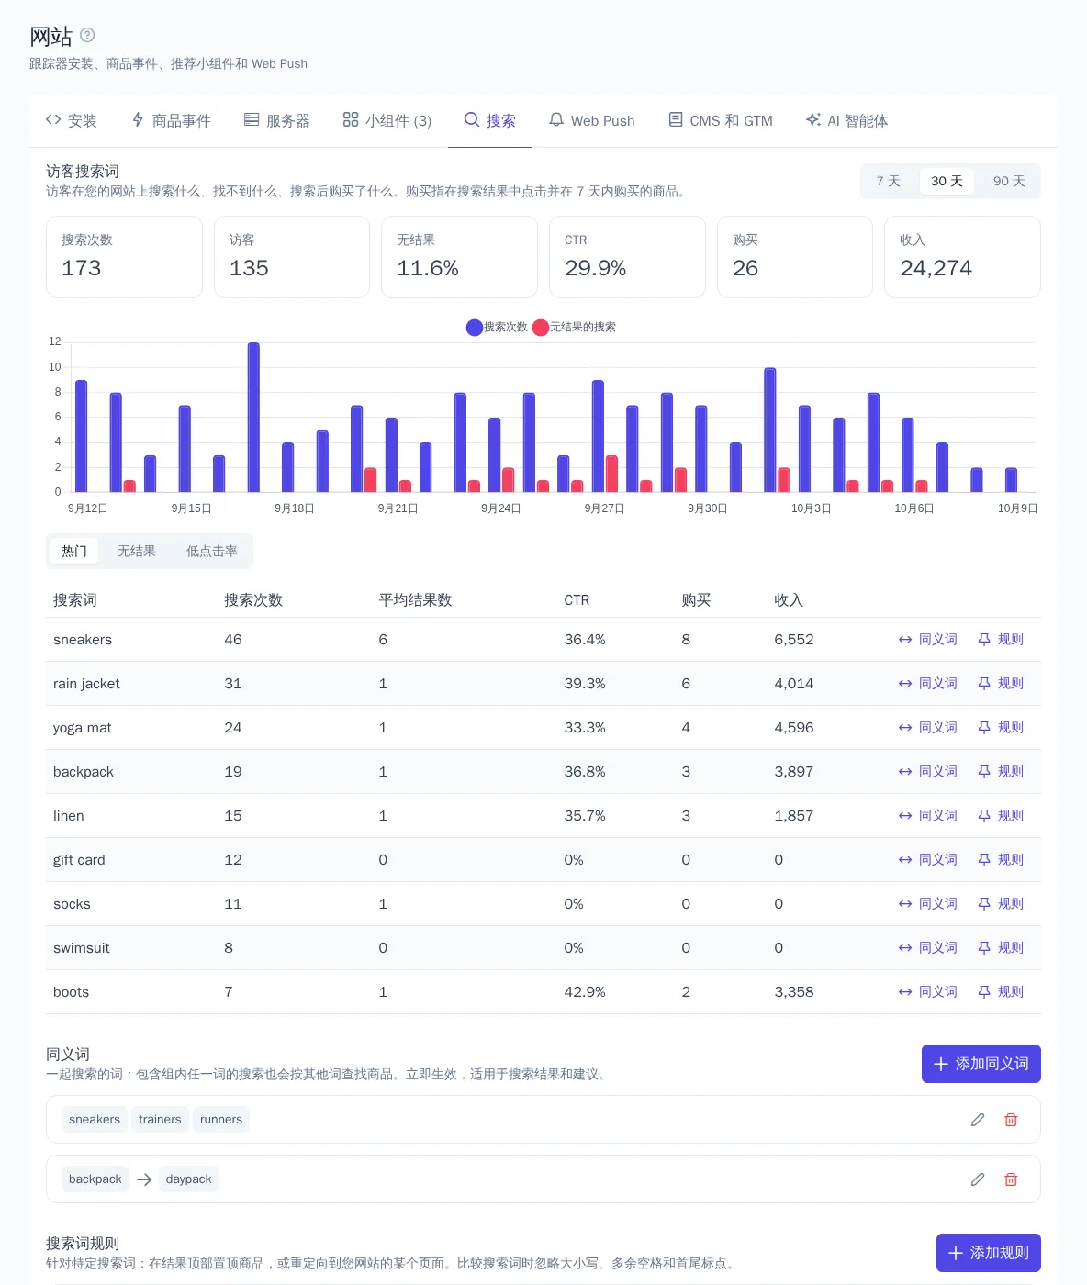Switch to the 商品事件 tab

click(x=171, y=120)
